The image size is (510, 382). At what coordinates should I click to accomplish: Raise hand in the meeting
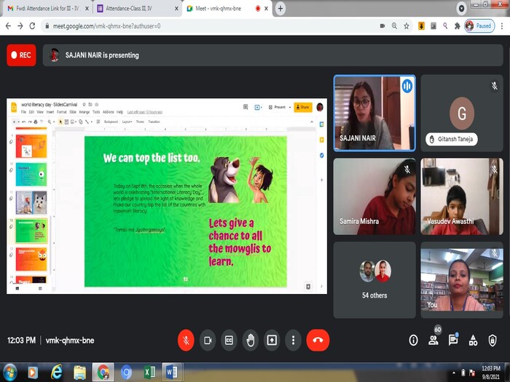click(x=251, y=340)
